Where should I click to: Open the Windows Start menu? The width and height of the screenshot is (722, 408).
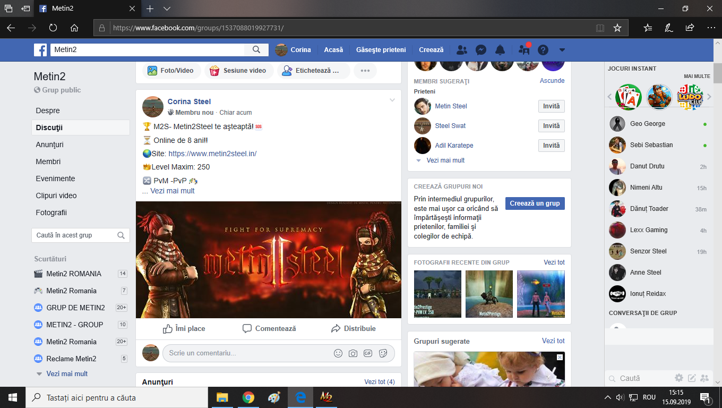tap(13, 397)
